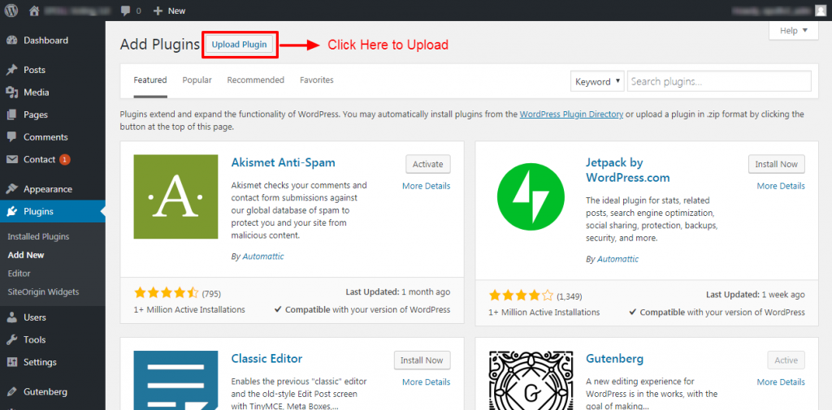This screenshot has height=410, width=832.
Task: Switch to the Featured tab
Action: coord(150,80)
